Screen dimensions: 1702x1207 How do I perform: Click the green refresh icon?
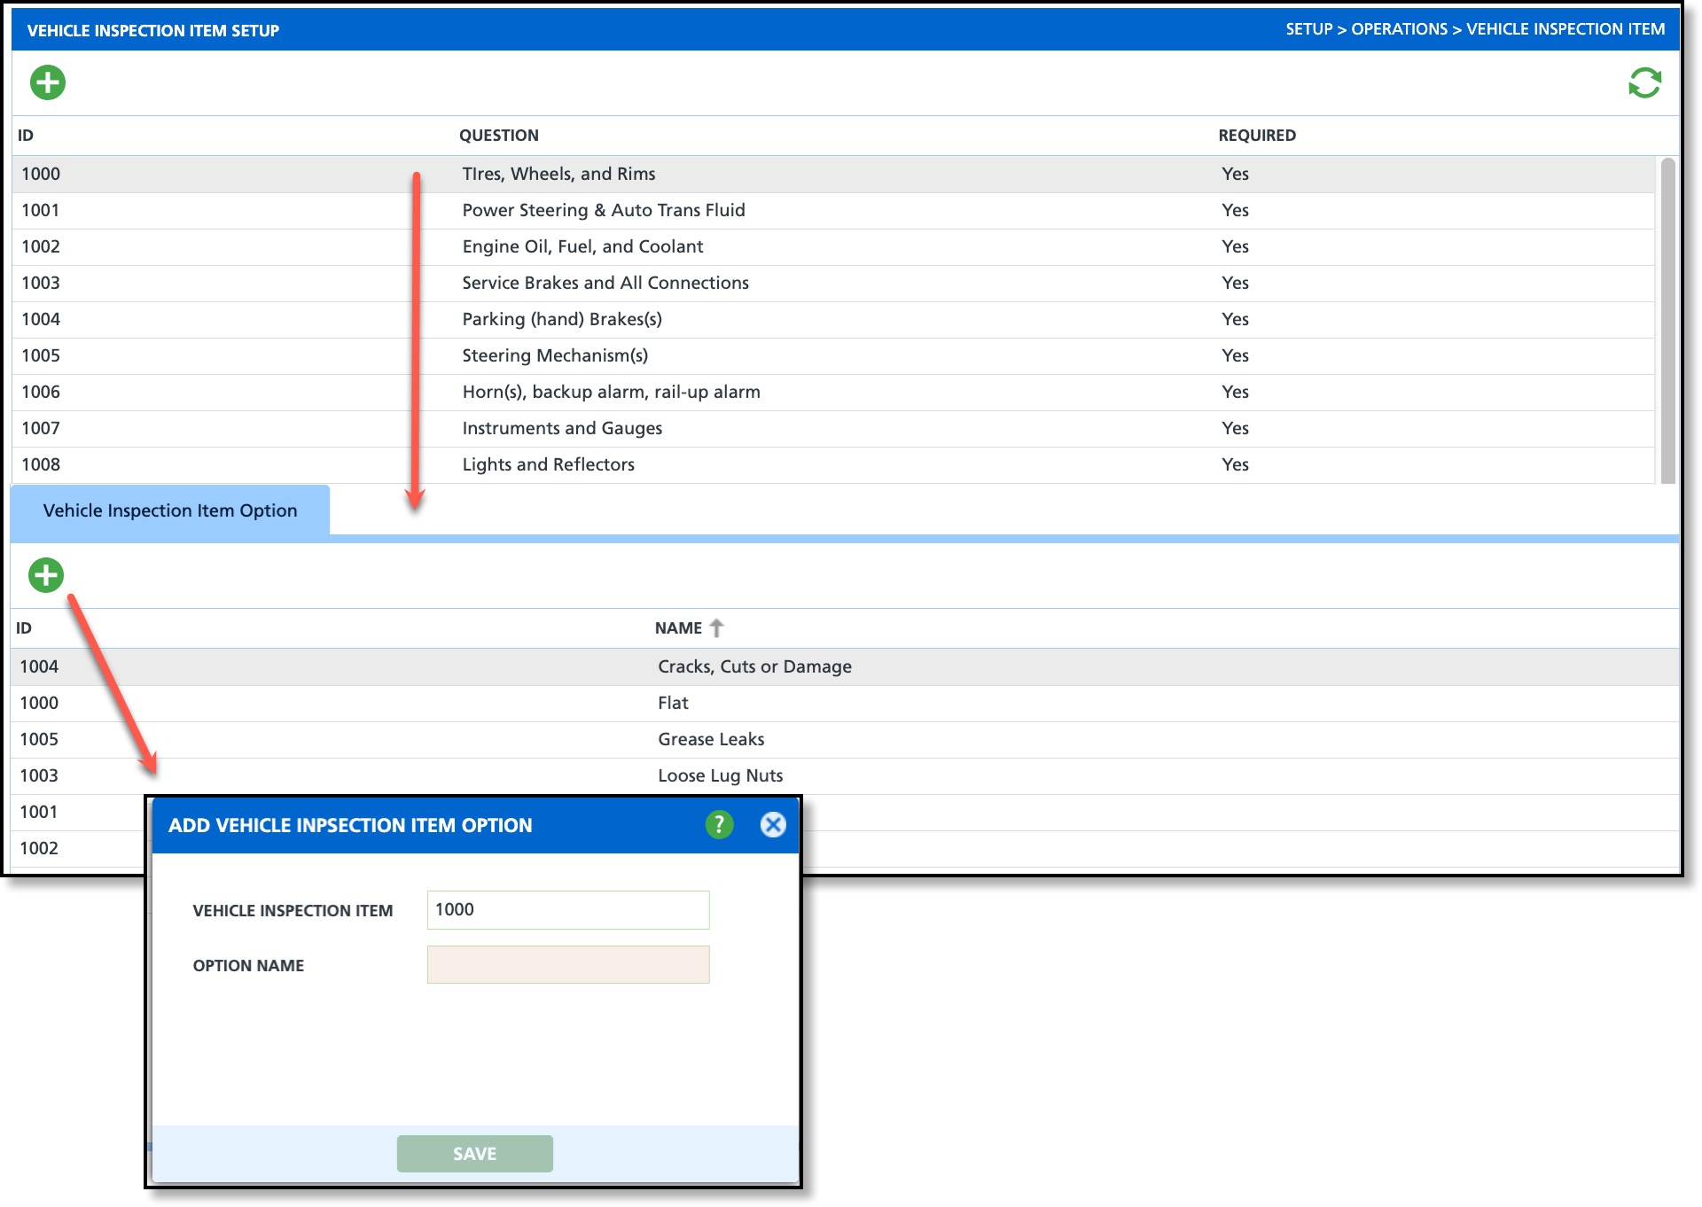point(1644,83)
